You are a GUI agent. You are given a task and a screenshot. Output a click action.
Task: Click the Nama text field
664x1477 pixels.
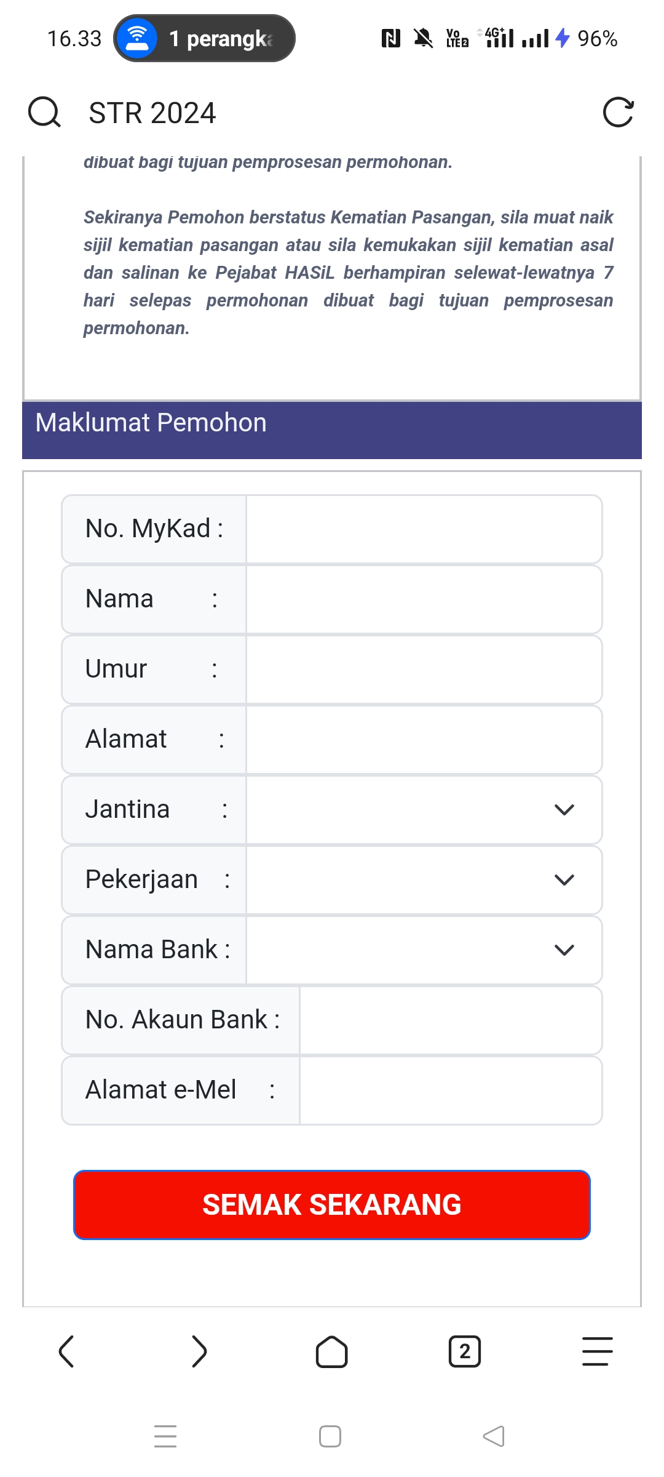click(x=424, y=599)
